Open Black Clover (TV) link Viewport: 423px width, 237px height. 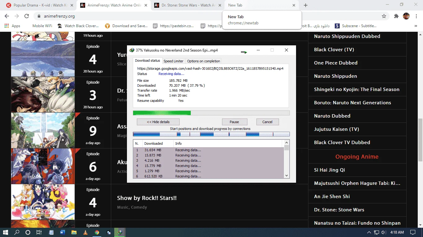(x=334, y=50)
